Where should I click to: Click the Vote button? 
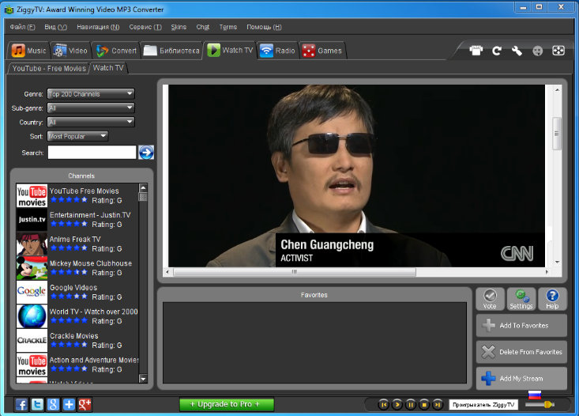pyautogui.click(x=490, y=299)
